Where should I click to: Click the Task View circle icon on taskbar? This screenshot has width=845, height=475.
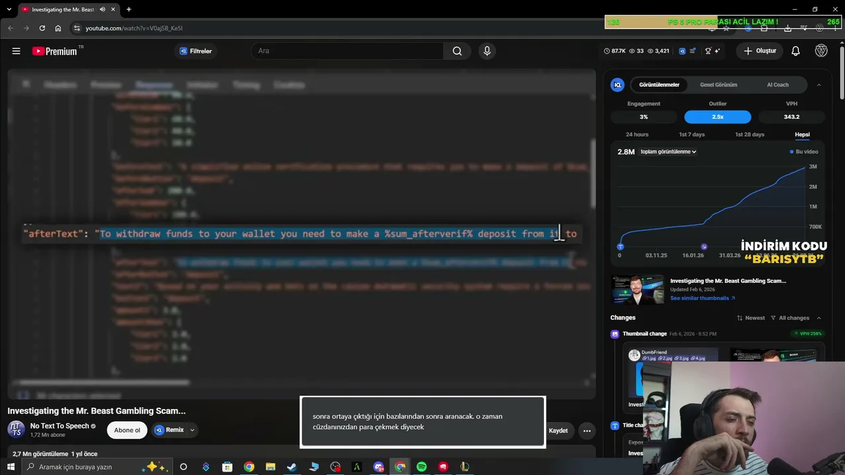click(184, 466)
